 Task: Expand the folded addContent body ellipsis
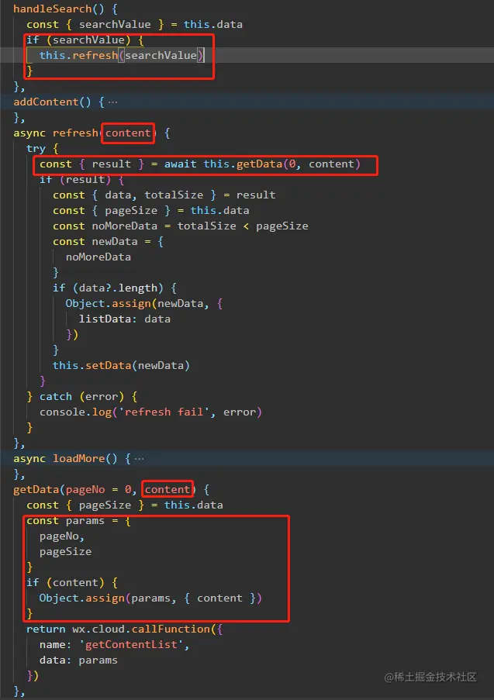[112, 102]
